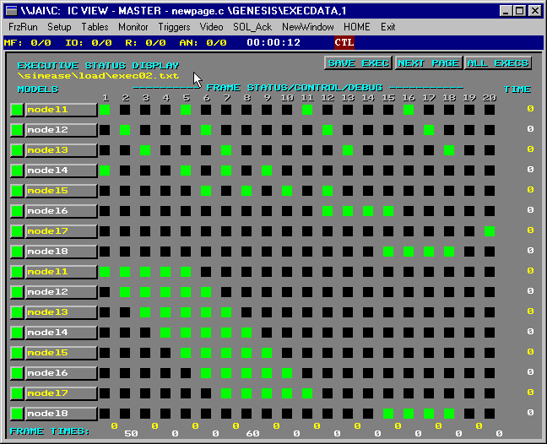
Task: Click the model6 label whose frames 6-10 are lit
Action: [61, 373]
